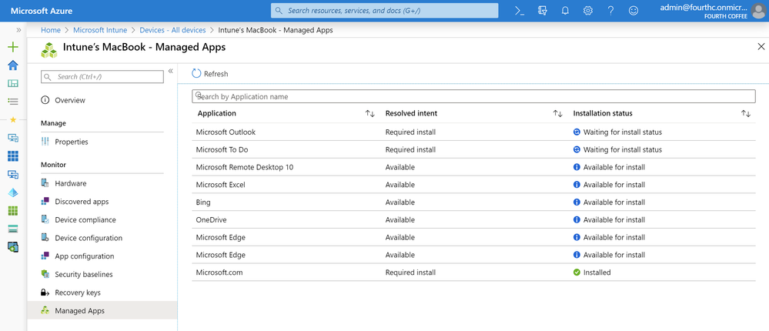
Task: Open Recovery keys in the menu
Action: [102, 293]
